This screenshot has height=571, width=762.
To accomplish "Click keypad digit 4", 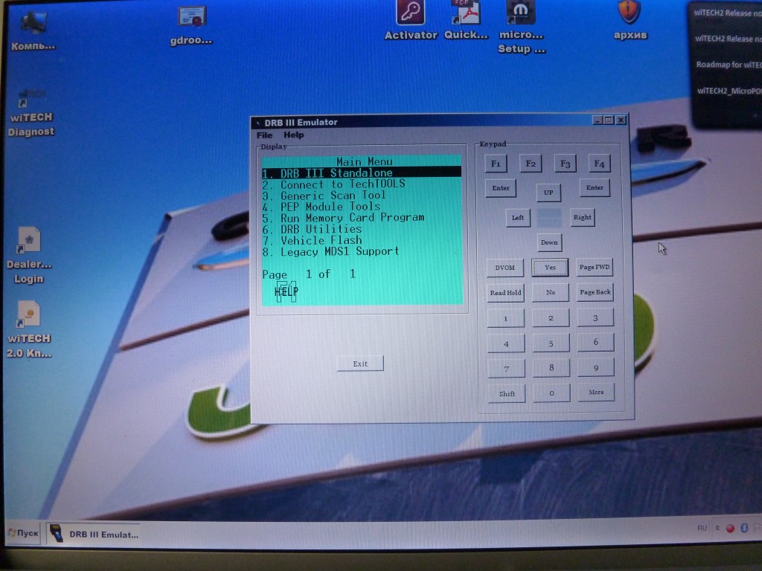I will click(506, 343).
